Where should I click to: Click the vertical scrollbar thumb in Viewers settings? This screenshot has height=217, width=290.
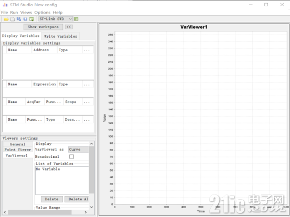pyautogui.click(x=92, y=169)
